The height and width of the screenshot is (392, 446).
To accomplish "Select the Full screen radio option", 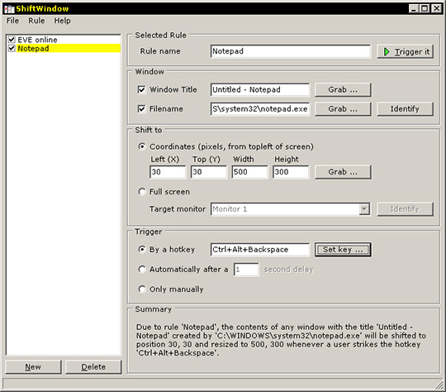I will click(142, 191).
